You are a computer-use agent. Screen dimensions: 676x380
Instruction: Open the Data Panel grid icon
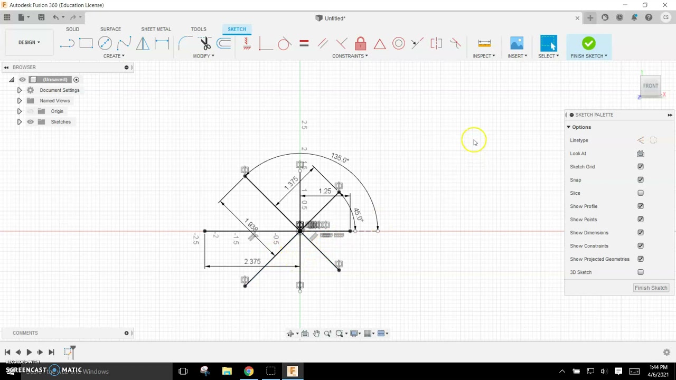7,17
